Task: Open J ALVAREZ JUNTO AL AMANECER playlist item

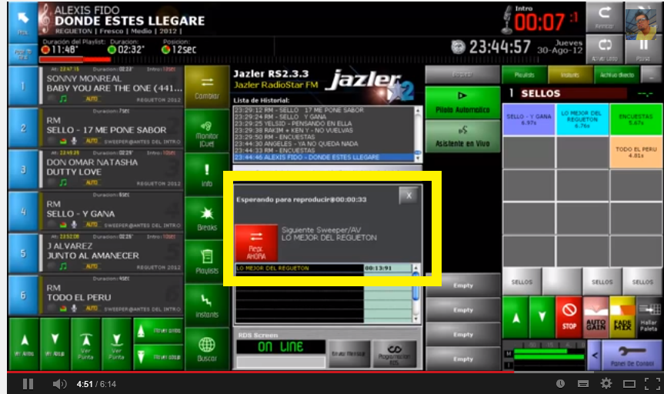Action: point(112,253)
